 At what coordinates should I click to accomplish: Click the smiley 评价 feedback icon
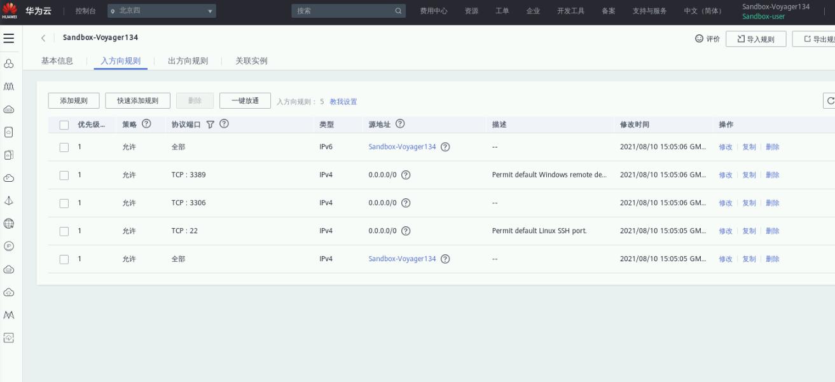tap(700, 39)
